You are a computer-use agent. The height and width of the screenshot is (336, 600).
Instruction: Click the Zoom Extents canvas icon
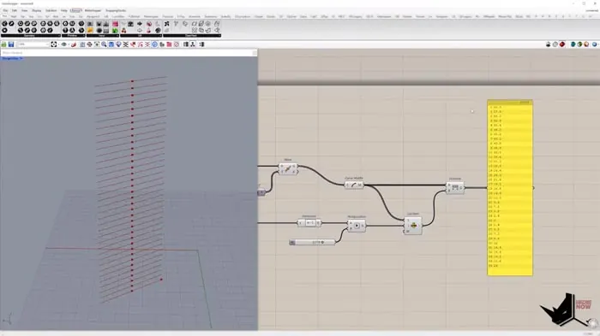pyautogui.click(x=54, y=44)
